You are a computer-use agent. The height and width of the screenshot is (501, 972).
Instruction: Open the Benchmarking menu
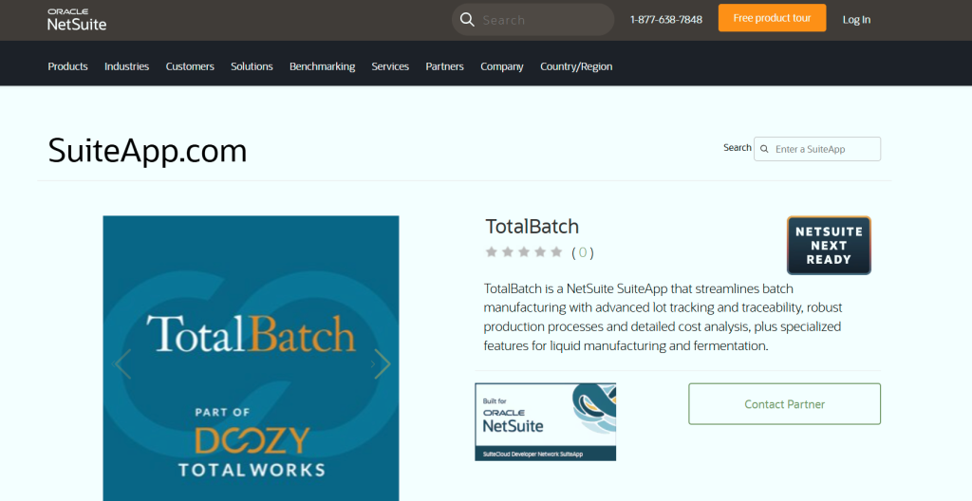pyautogui.click(x=323, y=66)
